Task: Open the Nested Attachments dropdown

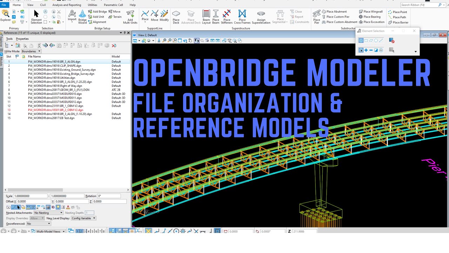Action: tap(48, 213)
